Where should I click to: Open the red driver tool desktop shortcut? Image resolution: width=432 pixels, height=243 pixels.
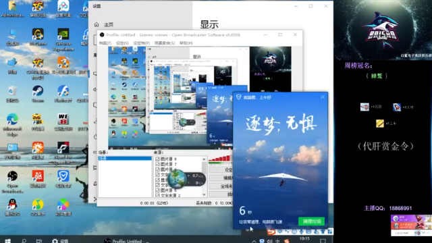tap(38, 179)
